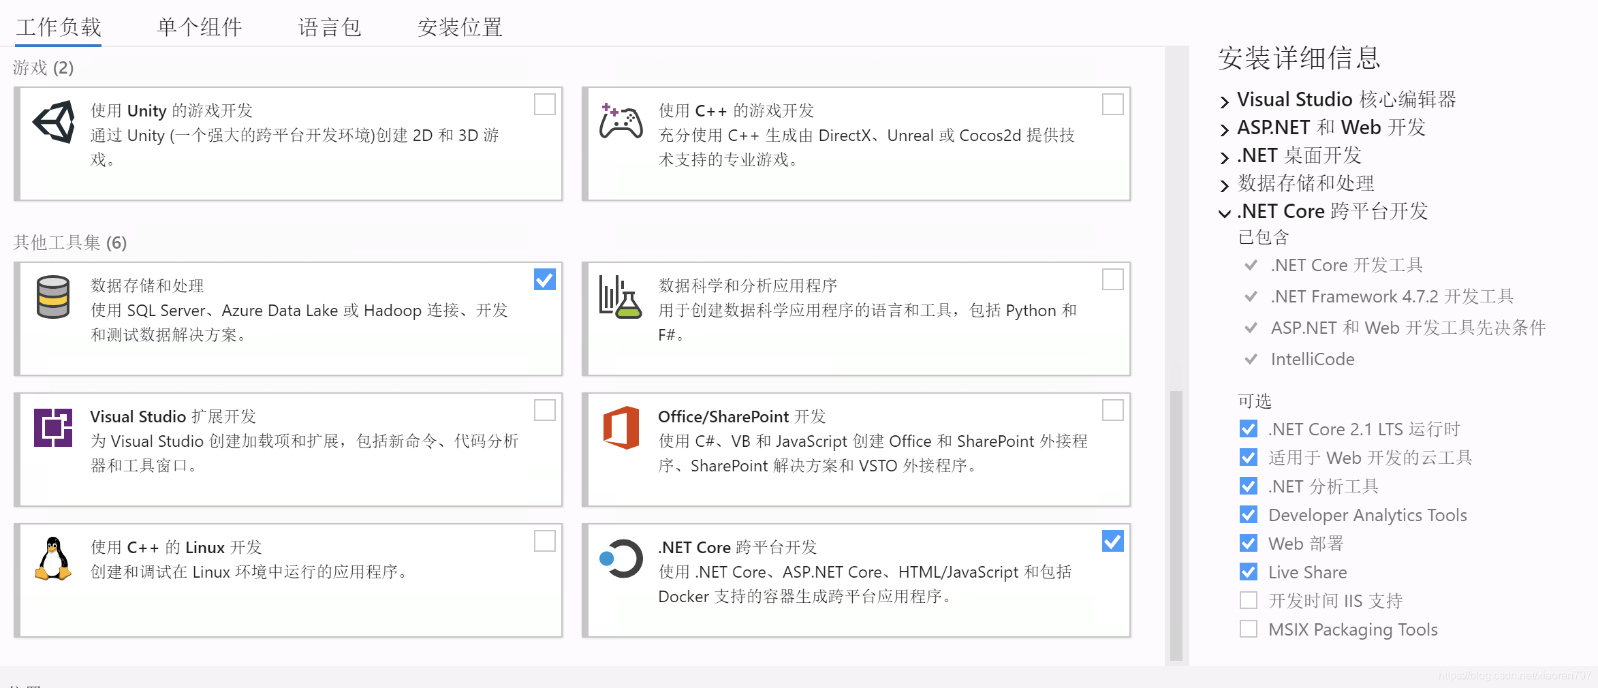The height and width of the screenshot is (688, 1598).
Task: Click the checkmark beside ASP.NET 和 Web 开发工具先决条件
Action: click(1251, 328)
